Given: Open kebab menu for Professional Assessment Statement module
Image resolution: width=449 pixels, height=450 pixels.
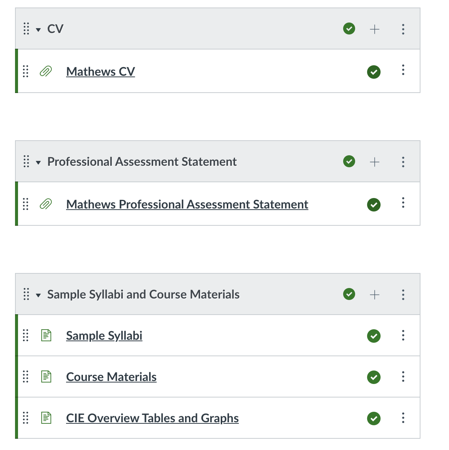Looking at the screenshot, I should pyautogui.click(x=403, y=162).
